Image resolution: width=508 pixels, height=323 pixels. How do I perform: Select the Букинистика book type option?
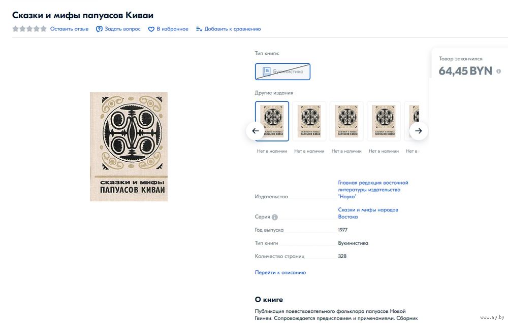tap(282, 71)
